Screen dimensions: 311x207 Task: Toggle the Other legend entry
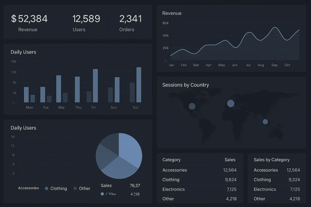[x=81, y=188]
